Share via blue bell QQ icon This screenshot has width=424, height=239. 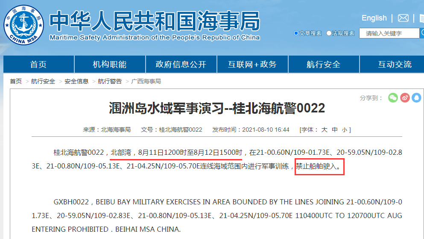[416, 98]
